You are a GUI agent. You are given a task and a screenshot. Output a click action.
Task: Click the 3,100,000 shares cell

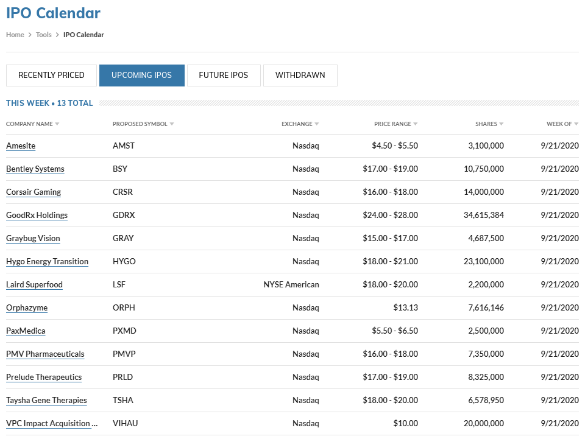[486, 146]
